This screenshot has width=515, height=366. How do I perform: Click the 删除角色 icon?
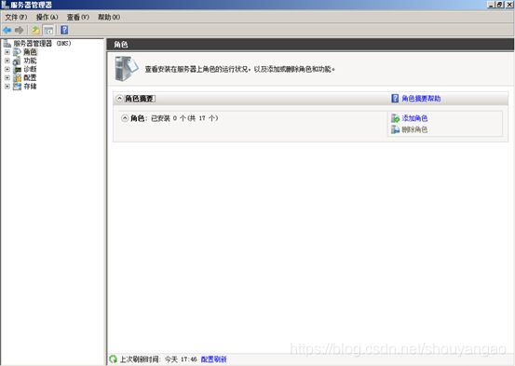coord(395,129)
